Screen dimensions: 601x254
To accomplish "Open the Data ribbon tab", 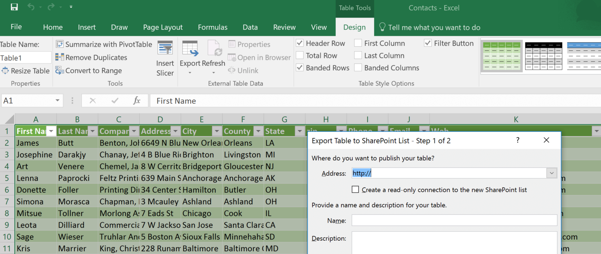I will tap(250, 27).
